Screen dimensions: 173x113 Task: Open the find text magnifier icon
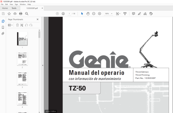pos(27,14)
